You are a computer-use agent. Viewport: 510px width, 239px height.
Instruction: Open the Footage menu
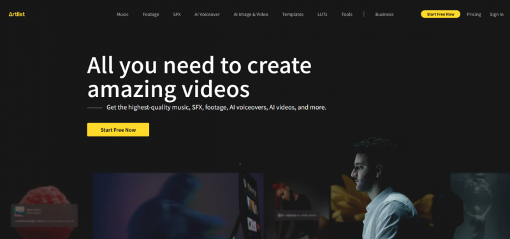pyautogui.click(x=150, y=14)
